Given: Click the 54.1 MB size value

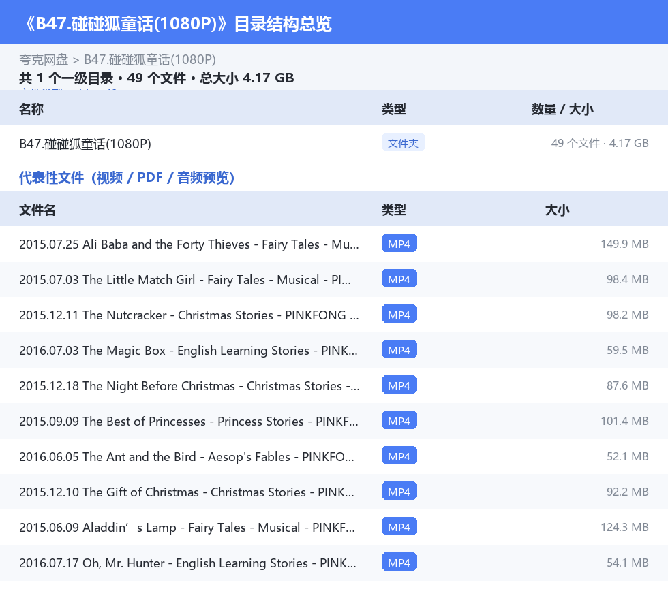Looking at the screenshot, I should point(628,563).
